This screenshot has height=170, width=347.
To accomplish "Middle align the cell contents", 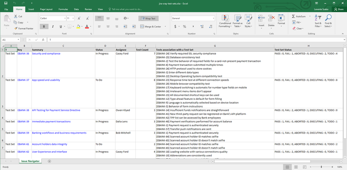I will 108,18.
